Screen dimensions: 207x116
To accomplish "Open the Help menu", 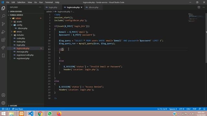I will [x=57, y=2].
